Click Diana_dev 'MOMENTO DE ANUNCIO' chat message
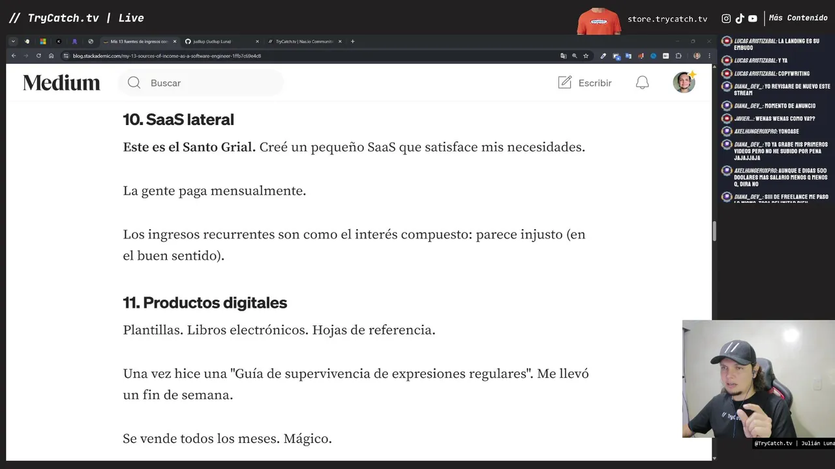 (774, 106)
